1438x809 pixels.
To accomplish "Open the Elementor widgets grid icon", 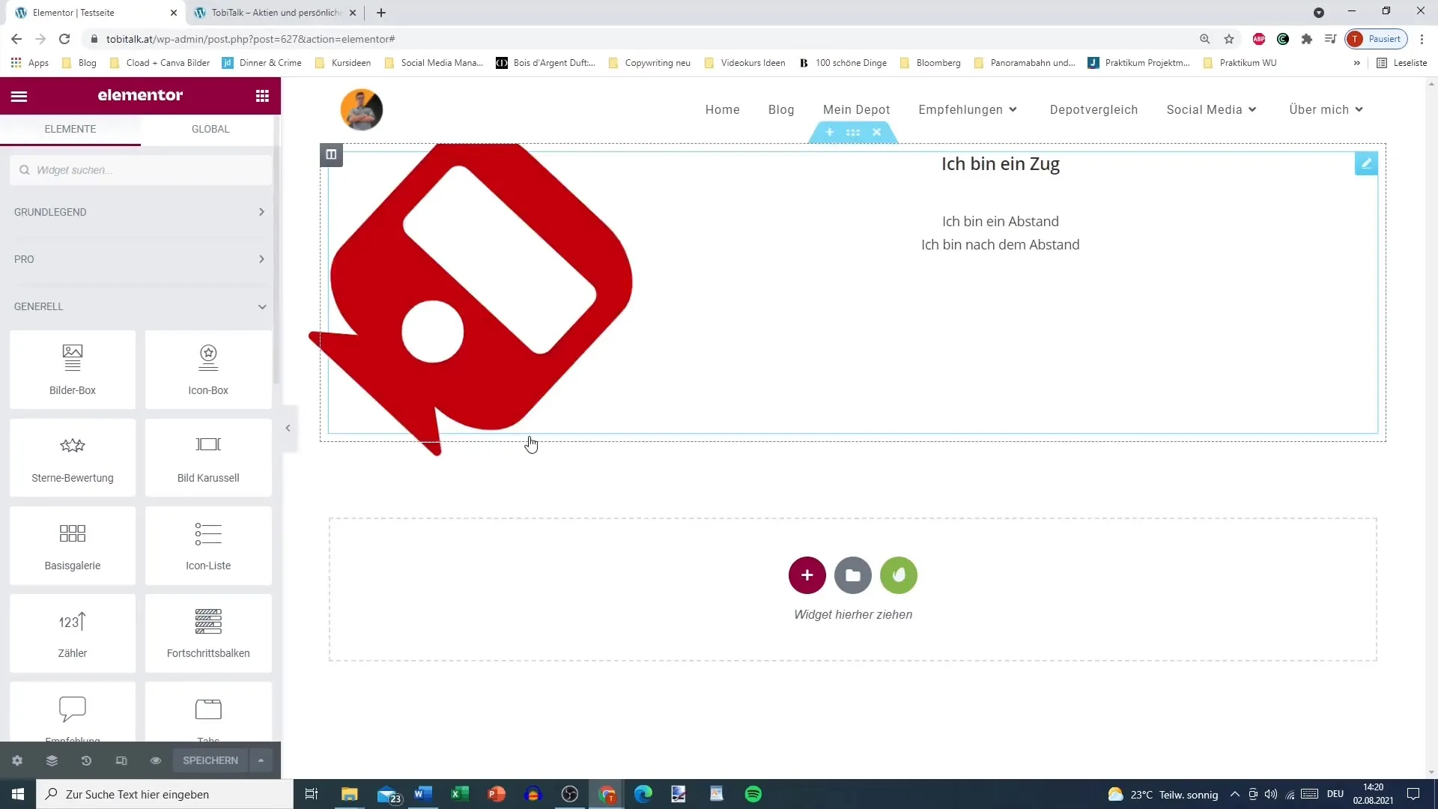I will coord(262,96).
